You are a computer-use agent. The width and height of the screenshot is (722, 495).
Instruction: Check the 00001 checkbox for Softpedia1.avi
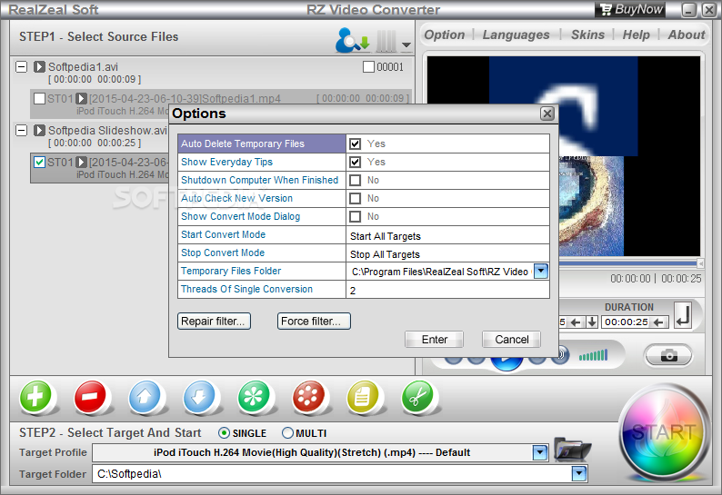tap(368, 67)
